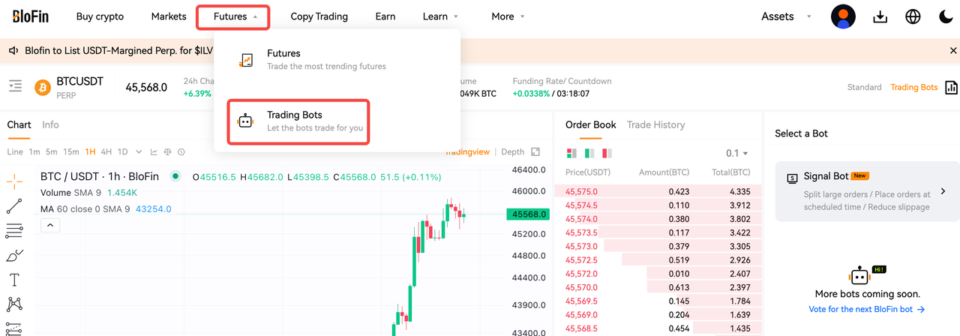Set chart to Line type
Viewport: 960px width, 336px height.
[15, 151]
